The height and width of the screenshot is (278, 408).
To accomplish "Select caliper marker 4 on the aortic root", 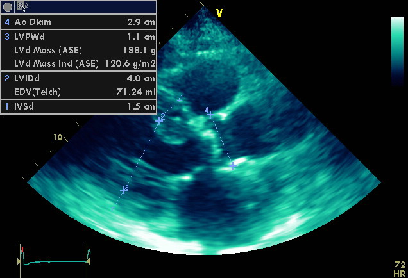I will (209, 113).
